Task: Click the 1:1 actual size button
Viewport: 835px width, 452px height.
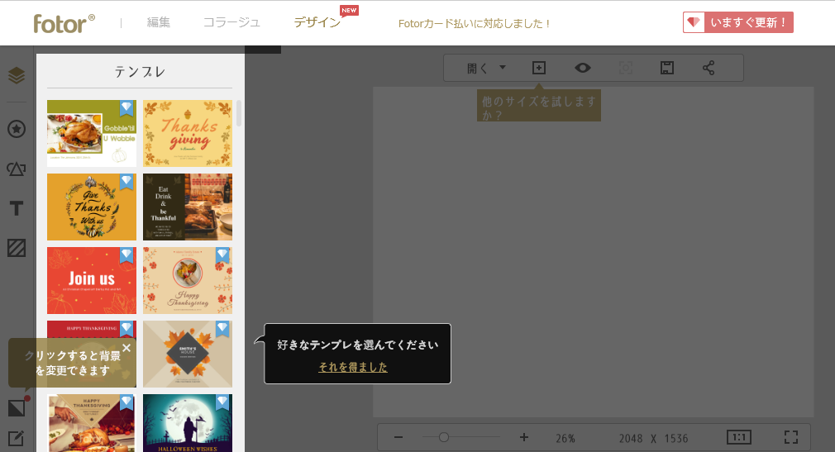Action: [739, 438]
